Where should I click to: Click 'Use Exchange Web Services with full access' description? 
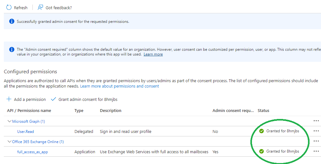pyautogui.click(x=154, y=152)
